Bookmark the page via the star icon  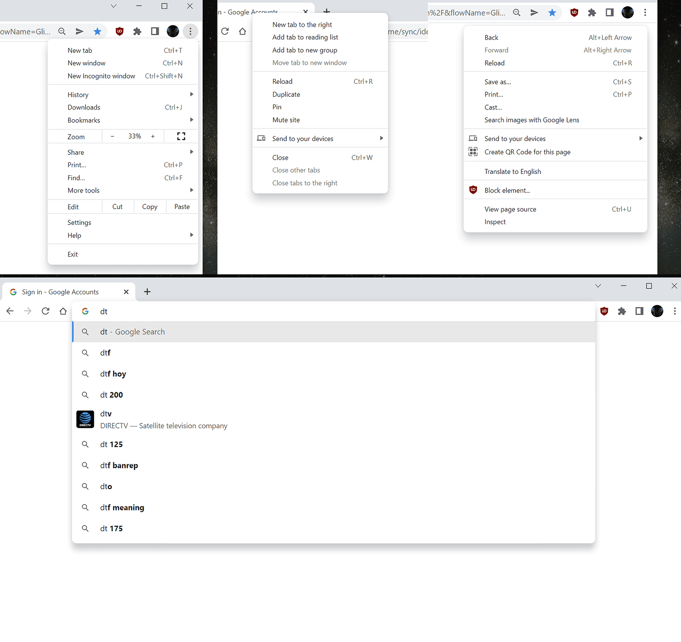tap(552, 12)
